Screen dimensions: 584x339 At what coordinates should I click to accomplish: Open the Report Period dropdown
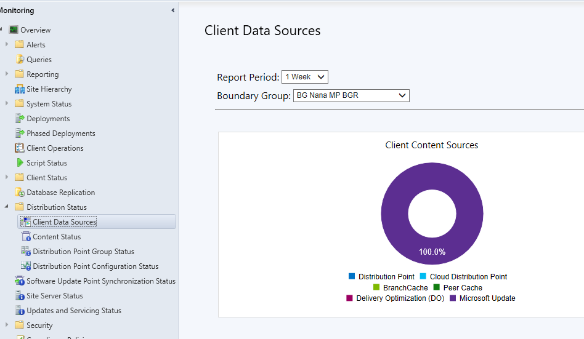(x=305, y=77)
